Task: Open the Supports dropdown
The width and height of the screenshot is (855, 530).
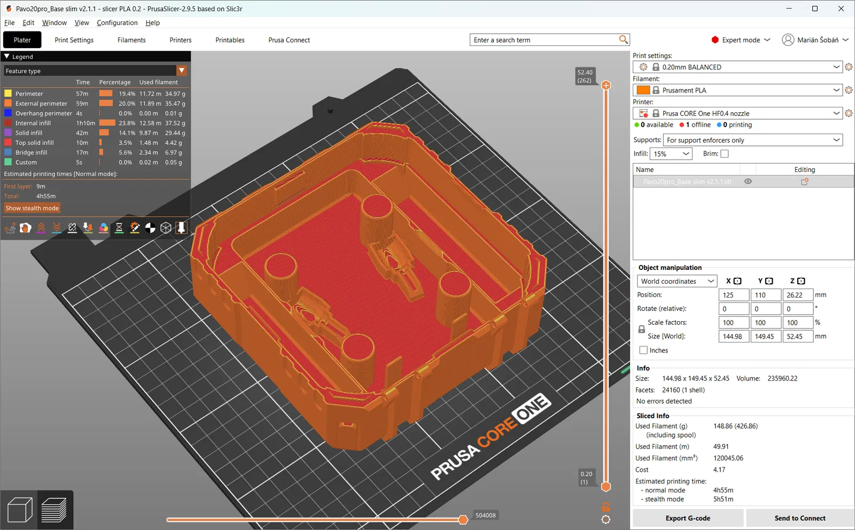Action: tap(752, 140)
